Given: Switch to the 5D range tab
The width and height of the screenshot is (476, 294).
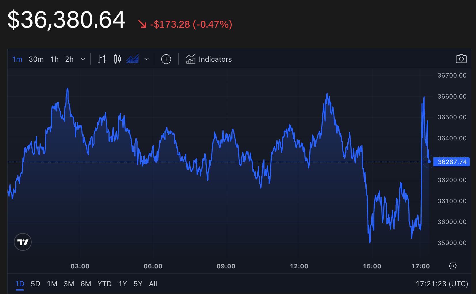Looking at the screenshot, I should coord(35,284).
